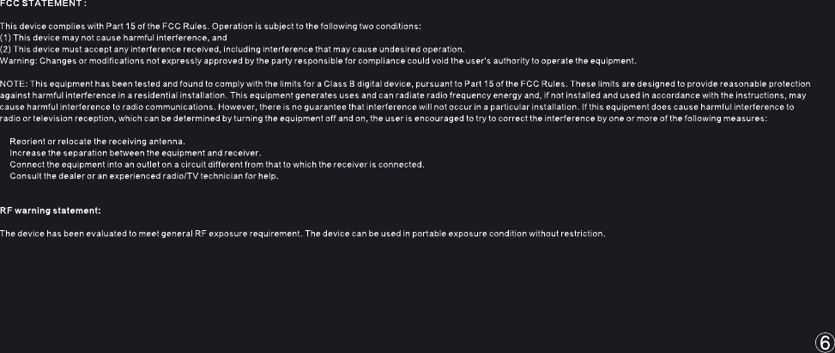
Task: Select 'Consult the dealer or an experienced' line
Action: click(x=144, y=176)
